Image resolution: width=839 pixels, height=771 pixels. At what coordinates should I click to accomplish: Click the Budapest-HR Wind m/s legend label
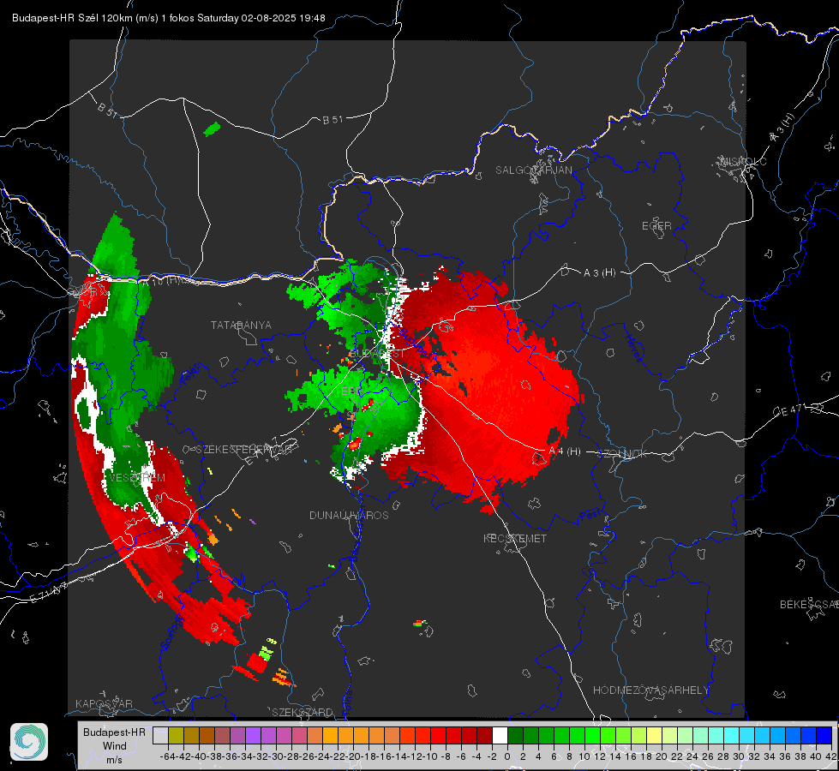tap(115, 745)
